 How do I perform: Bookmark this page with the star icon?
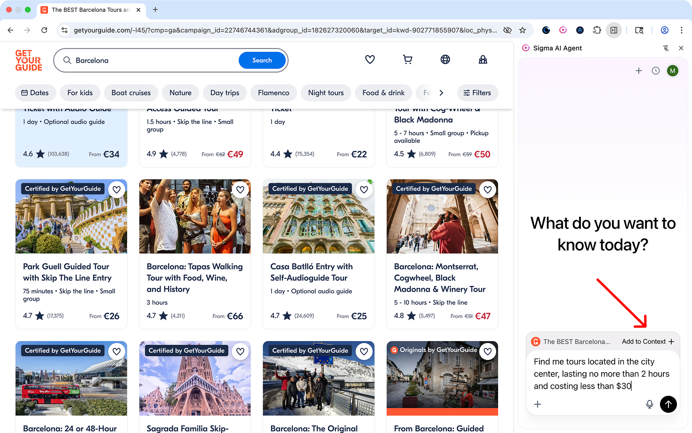[x=523, y=30]
